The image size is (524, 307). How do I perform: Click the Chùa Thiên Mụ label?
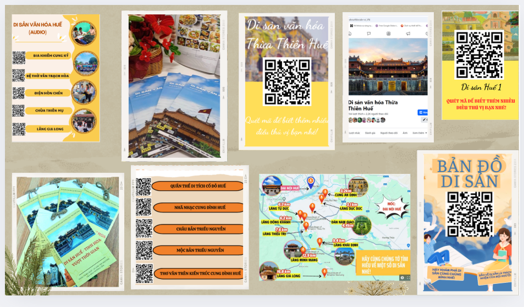(x=49, y=111)
